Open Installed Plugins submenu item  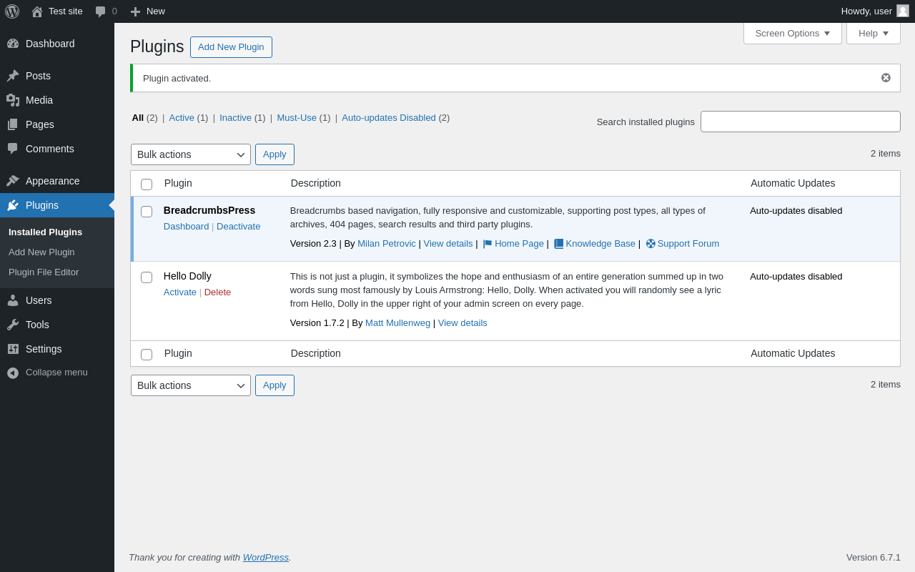pyautogui.click(x=45, y=232)
